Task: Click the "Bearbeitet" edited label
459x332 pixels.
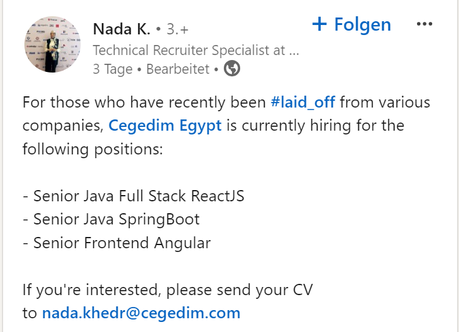Action: click(x=178, y=69)
